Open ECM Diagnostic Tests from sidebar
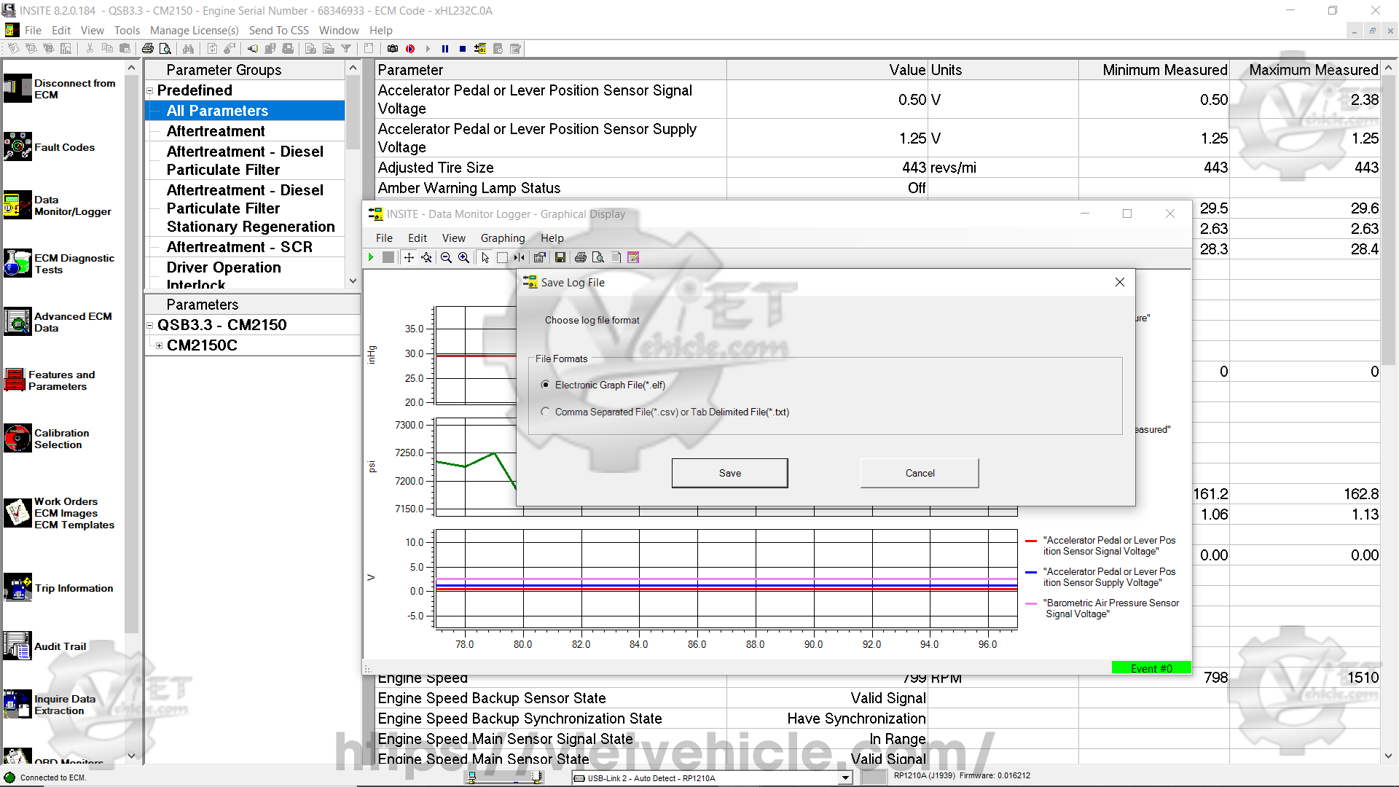Screen dimensions: 1399x787 pyautogui.click(x=17, y=263)
